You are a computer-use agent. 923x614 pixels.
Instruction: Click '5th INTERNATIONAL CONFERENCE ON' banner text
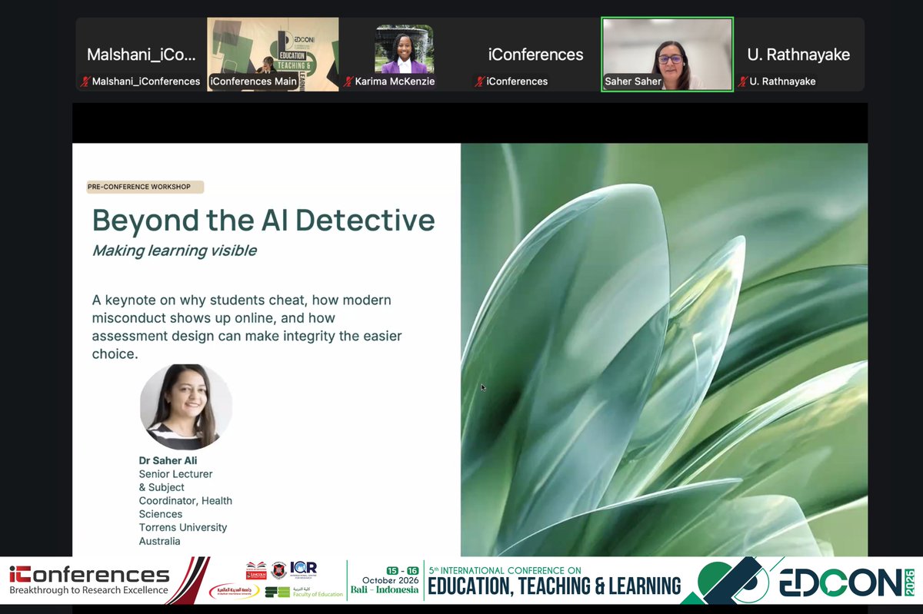tap(505, 571)
